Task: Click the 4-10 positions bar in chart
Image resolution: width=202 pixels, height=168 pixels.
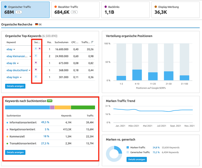Action: pos(137,75)
